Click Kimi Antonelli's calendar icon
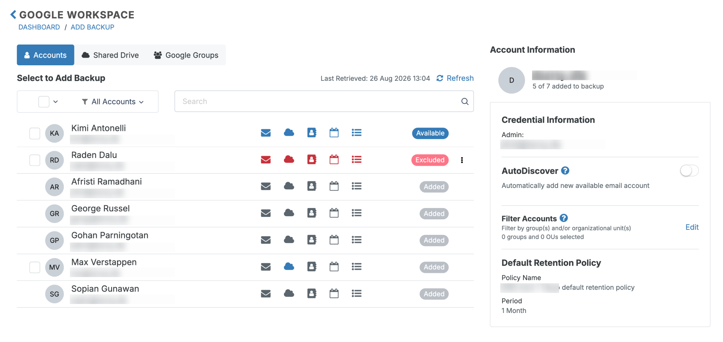Image resolution: width=723 pixels, height=342 pixels. click(334, 133)
